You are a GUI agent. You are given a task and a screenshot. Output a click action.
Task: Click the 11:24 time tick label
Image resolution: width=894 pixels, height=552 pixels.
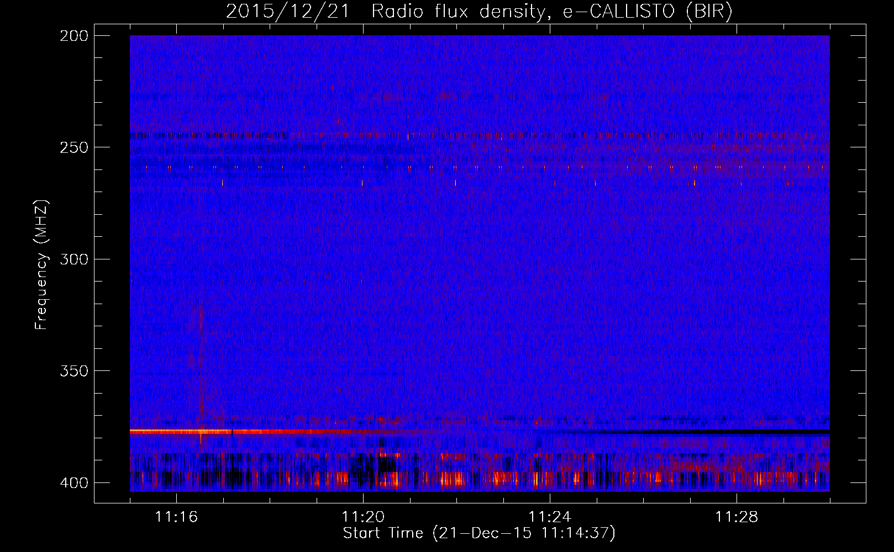click(x=550, y=517)
